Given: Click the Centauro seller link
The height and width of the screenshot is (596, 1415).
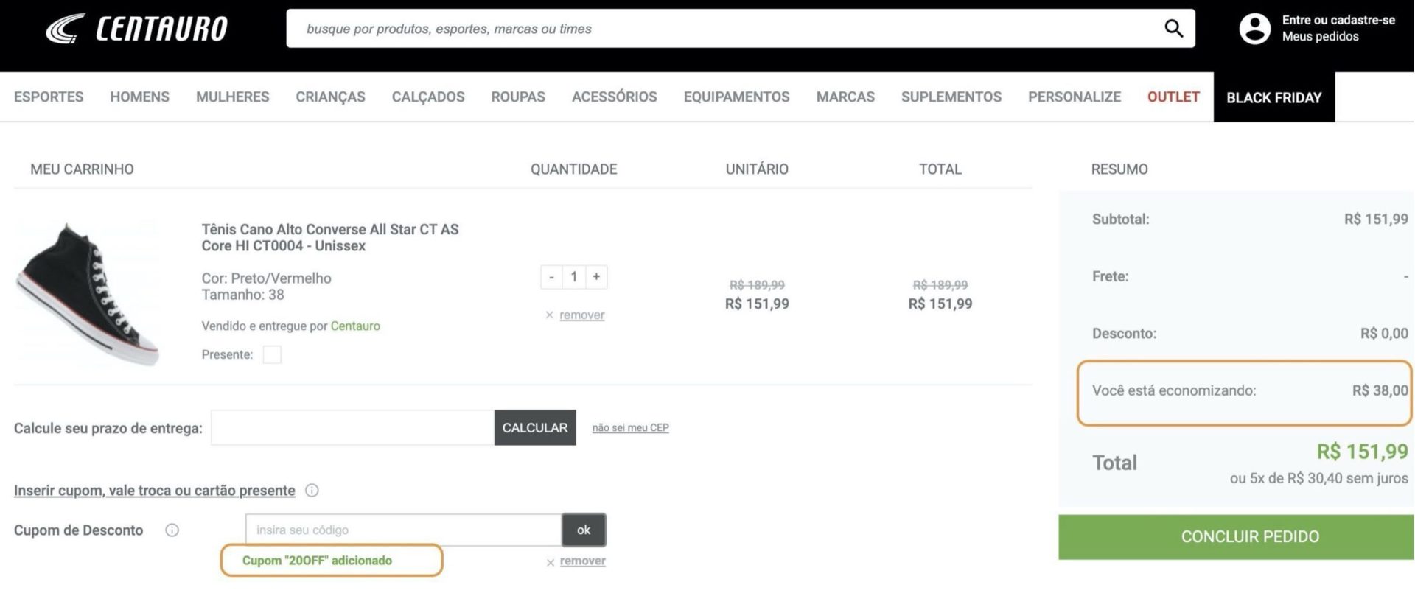Looking at the screenshot, I should 355,326.
